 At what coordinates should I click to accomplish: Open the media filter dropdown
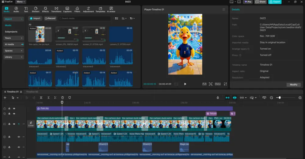(x=132, y=19)
